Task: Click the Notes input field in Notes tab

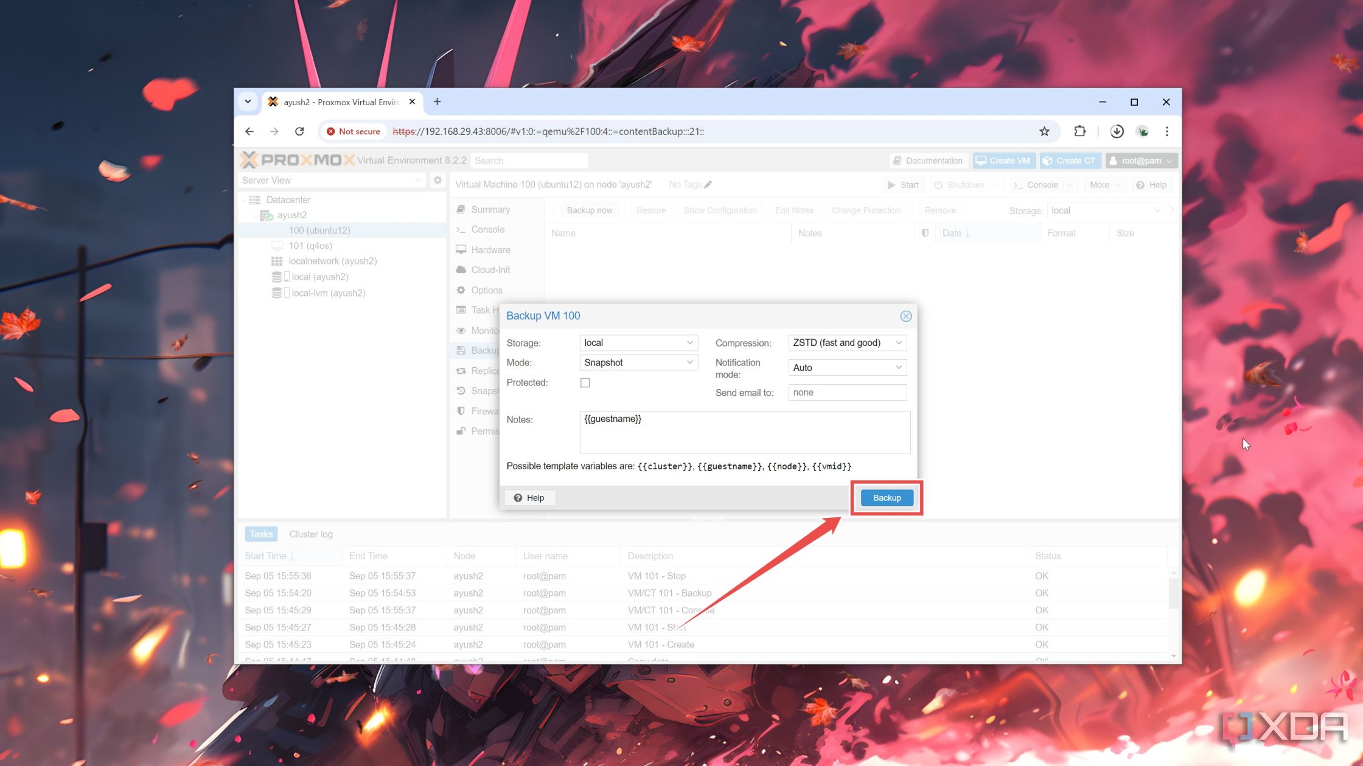Action: click(x=745, y=432)
